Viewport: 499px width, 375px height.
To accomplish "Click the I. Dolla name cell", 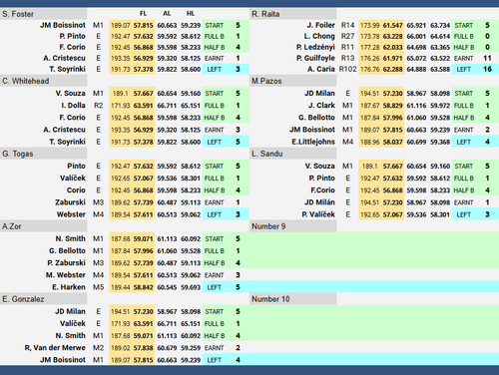I will [x=73, y=105].
